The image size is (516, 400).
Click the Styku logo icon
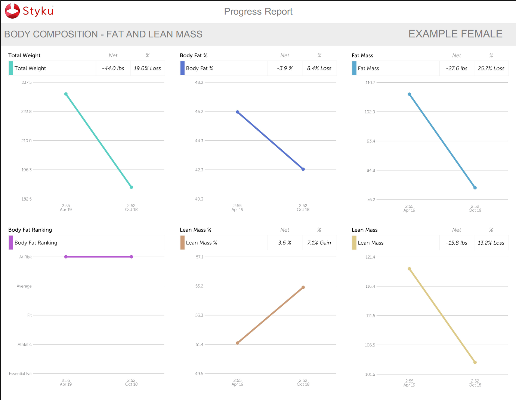tap(12, 11)
